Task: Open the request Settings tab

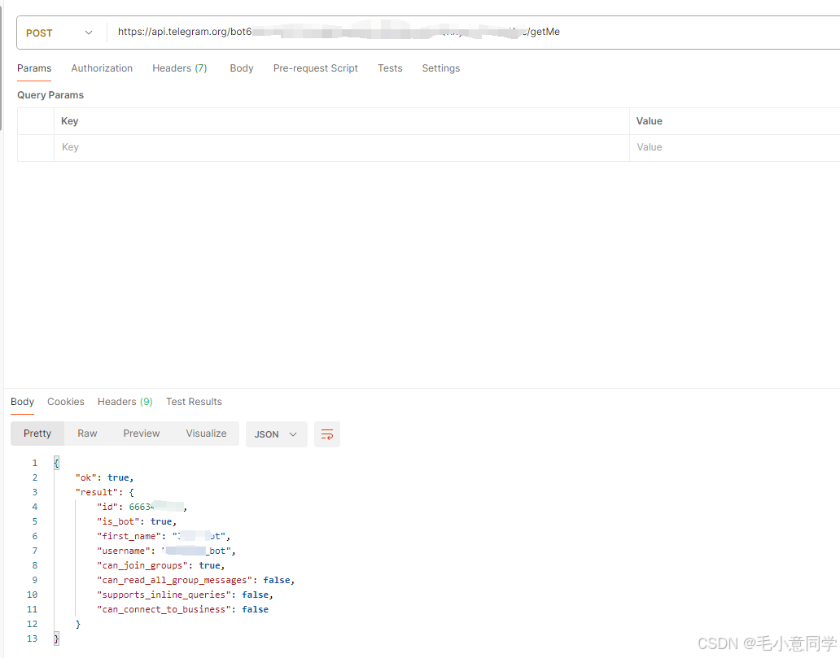Action: point(441,68)
